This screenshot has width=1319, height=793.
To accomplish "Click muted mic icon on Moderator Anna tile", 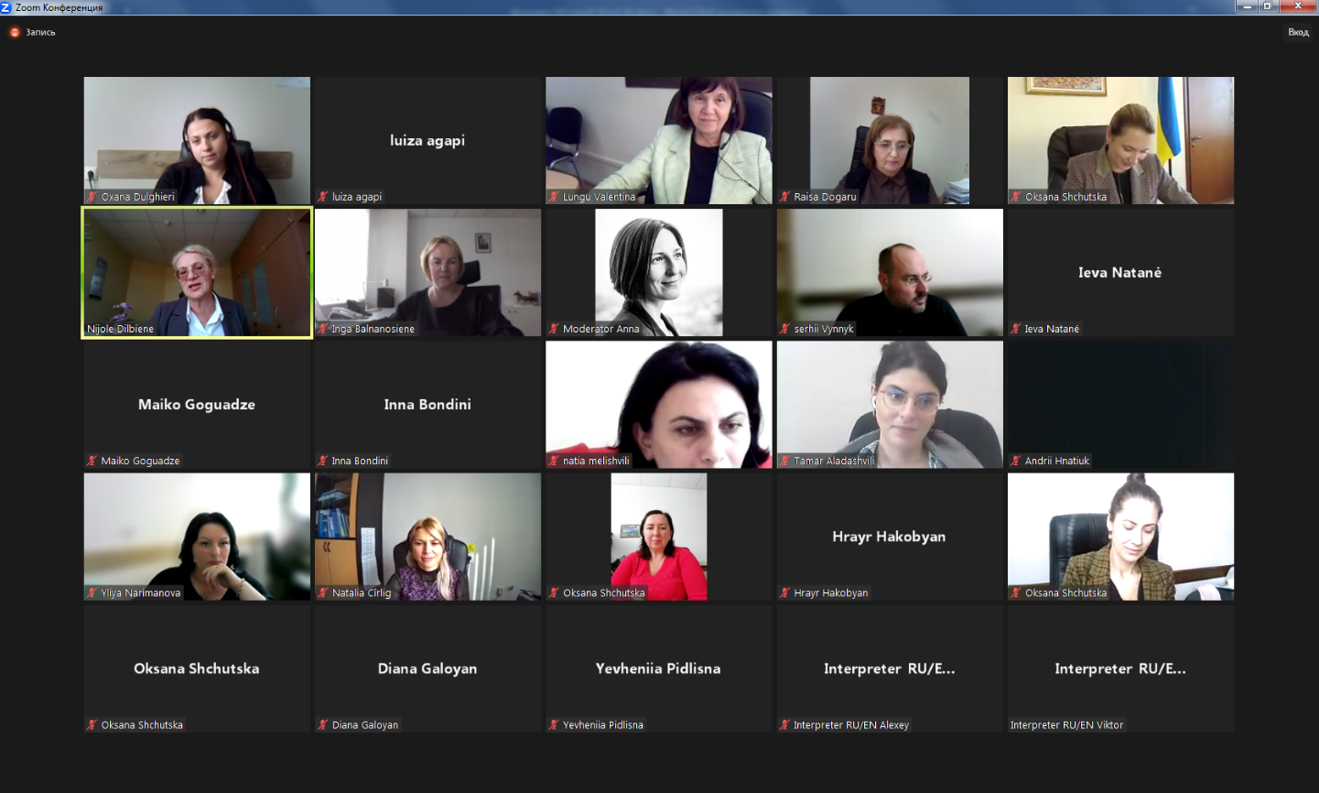I will 554,329.
